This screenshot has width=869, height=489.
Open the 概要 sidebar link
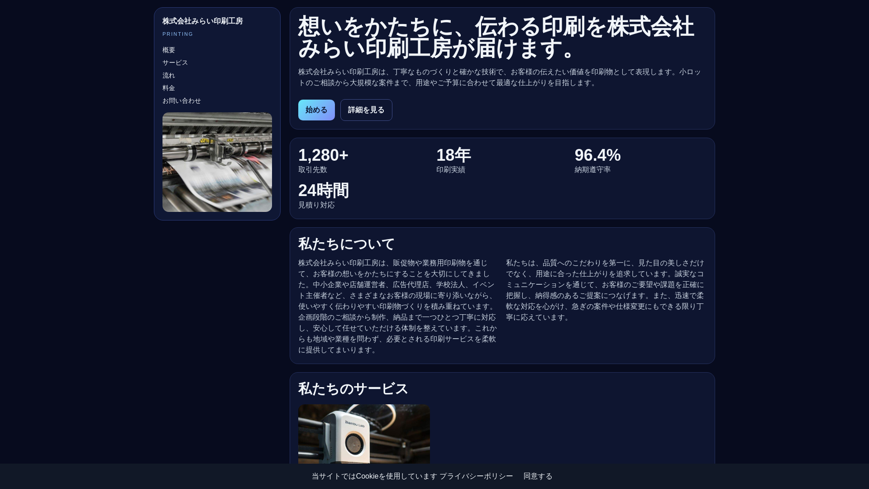pyautogui.click(x=169, y=50)
